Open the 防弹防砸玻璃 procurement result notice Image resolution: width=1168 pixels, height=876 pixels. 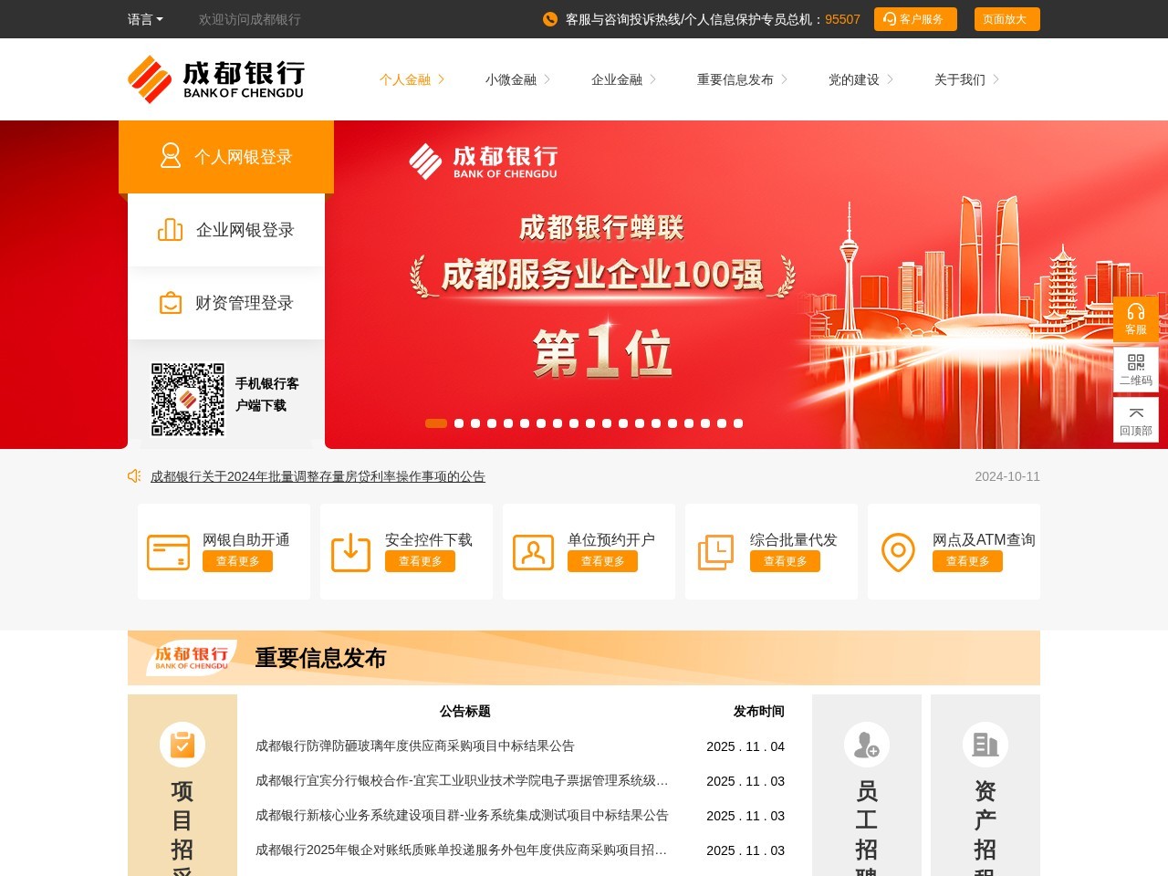(x=415, y=746)
